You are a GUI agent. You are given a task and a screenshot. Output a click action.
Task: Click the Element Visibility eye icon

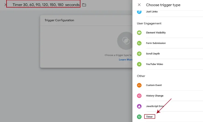[x=139, y=33]
